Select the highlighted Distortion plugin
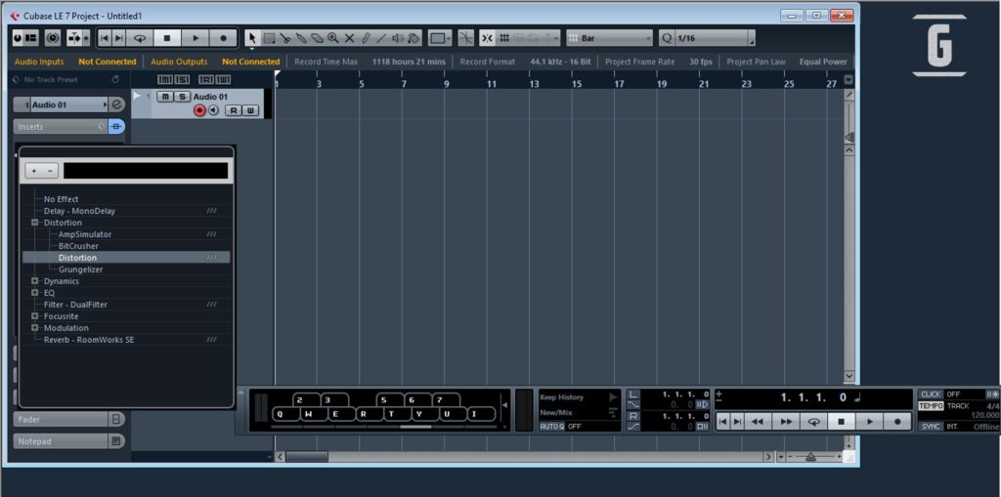The width and height of the screenshot is (1001, 497). (x=126, y=258)
